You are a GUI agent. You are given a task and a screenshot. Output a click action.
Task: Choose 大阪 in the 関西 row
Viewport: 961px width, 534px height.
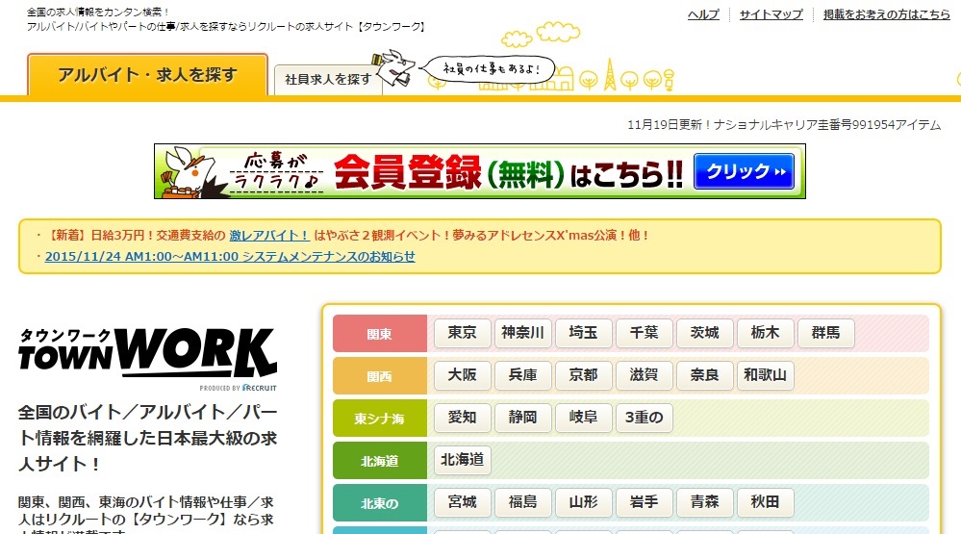tap(462, 375)
